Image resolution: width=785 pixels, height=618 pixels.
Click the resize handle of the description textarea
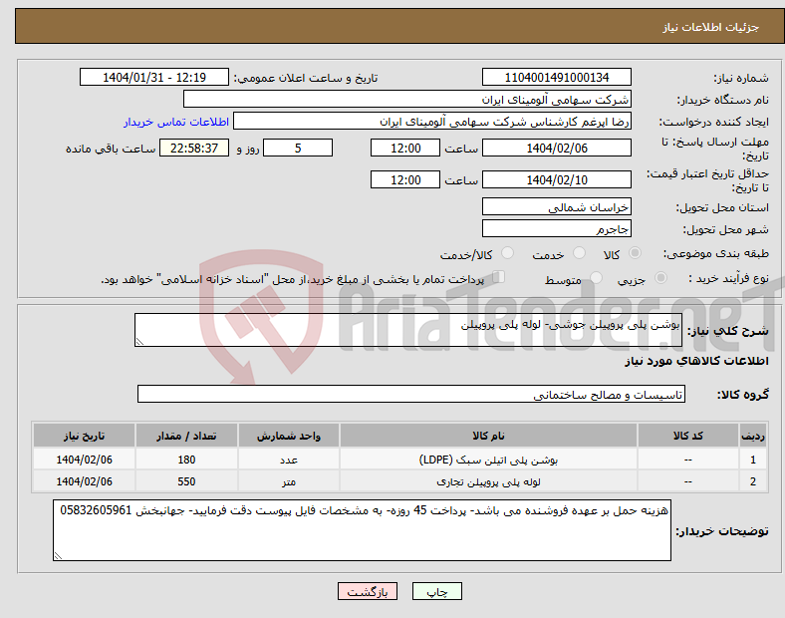pos(139,342)
